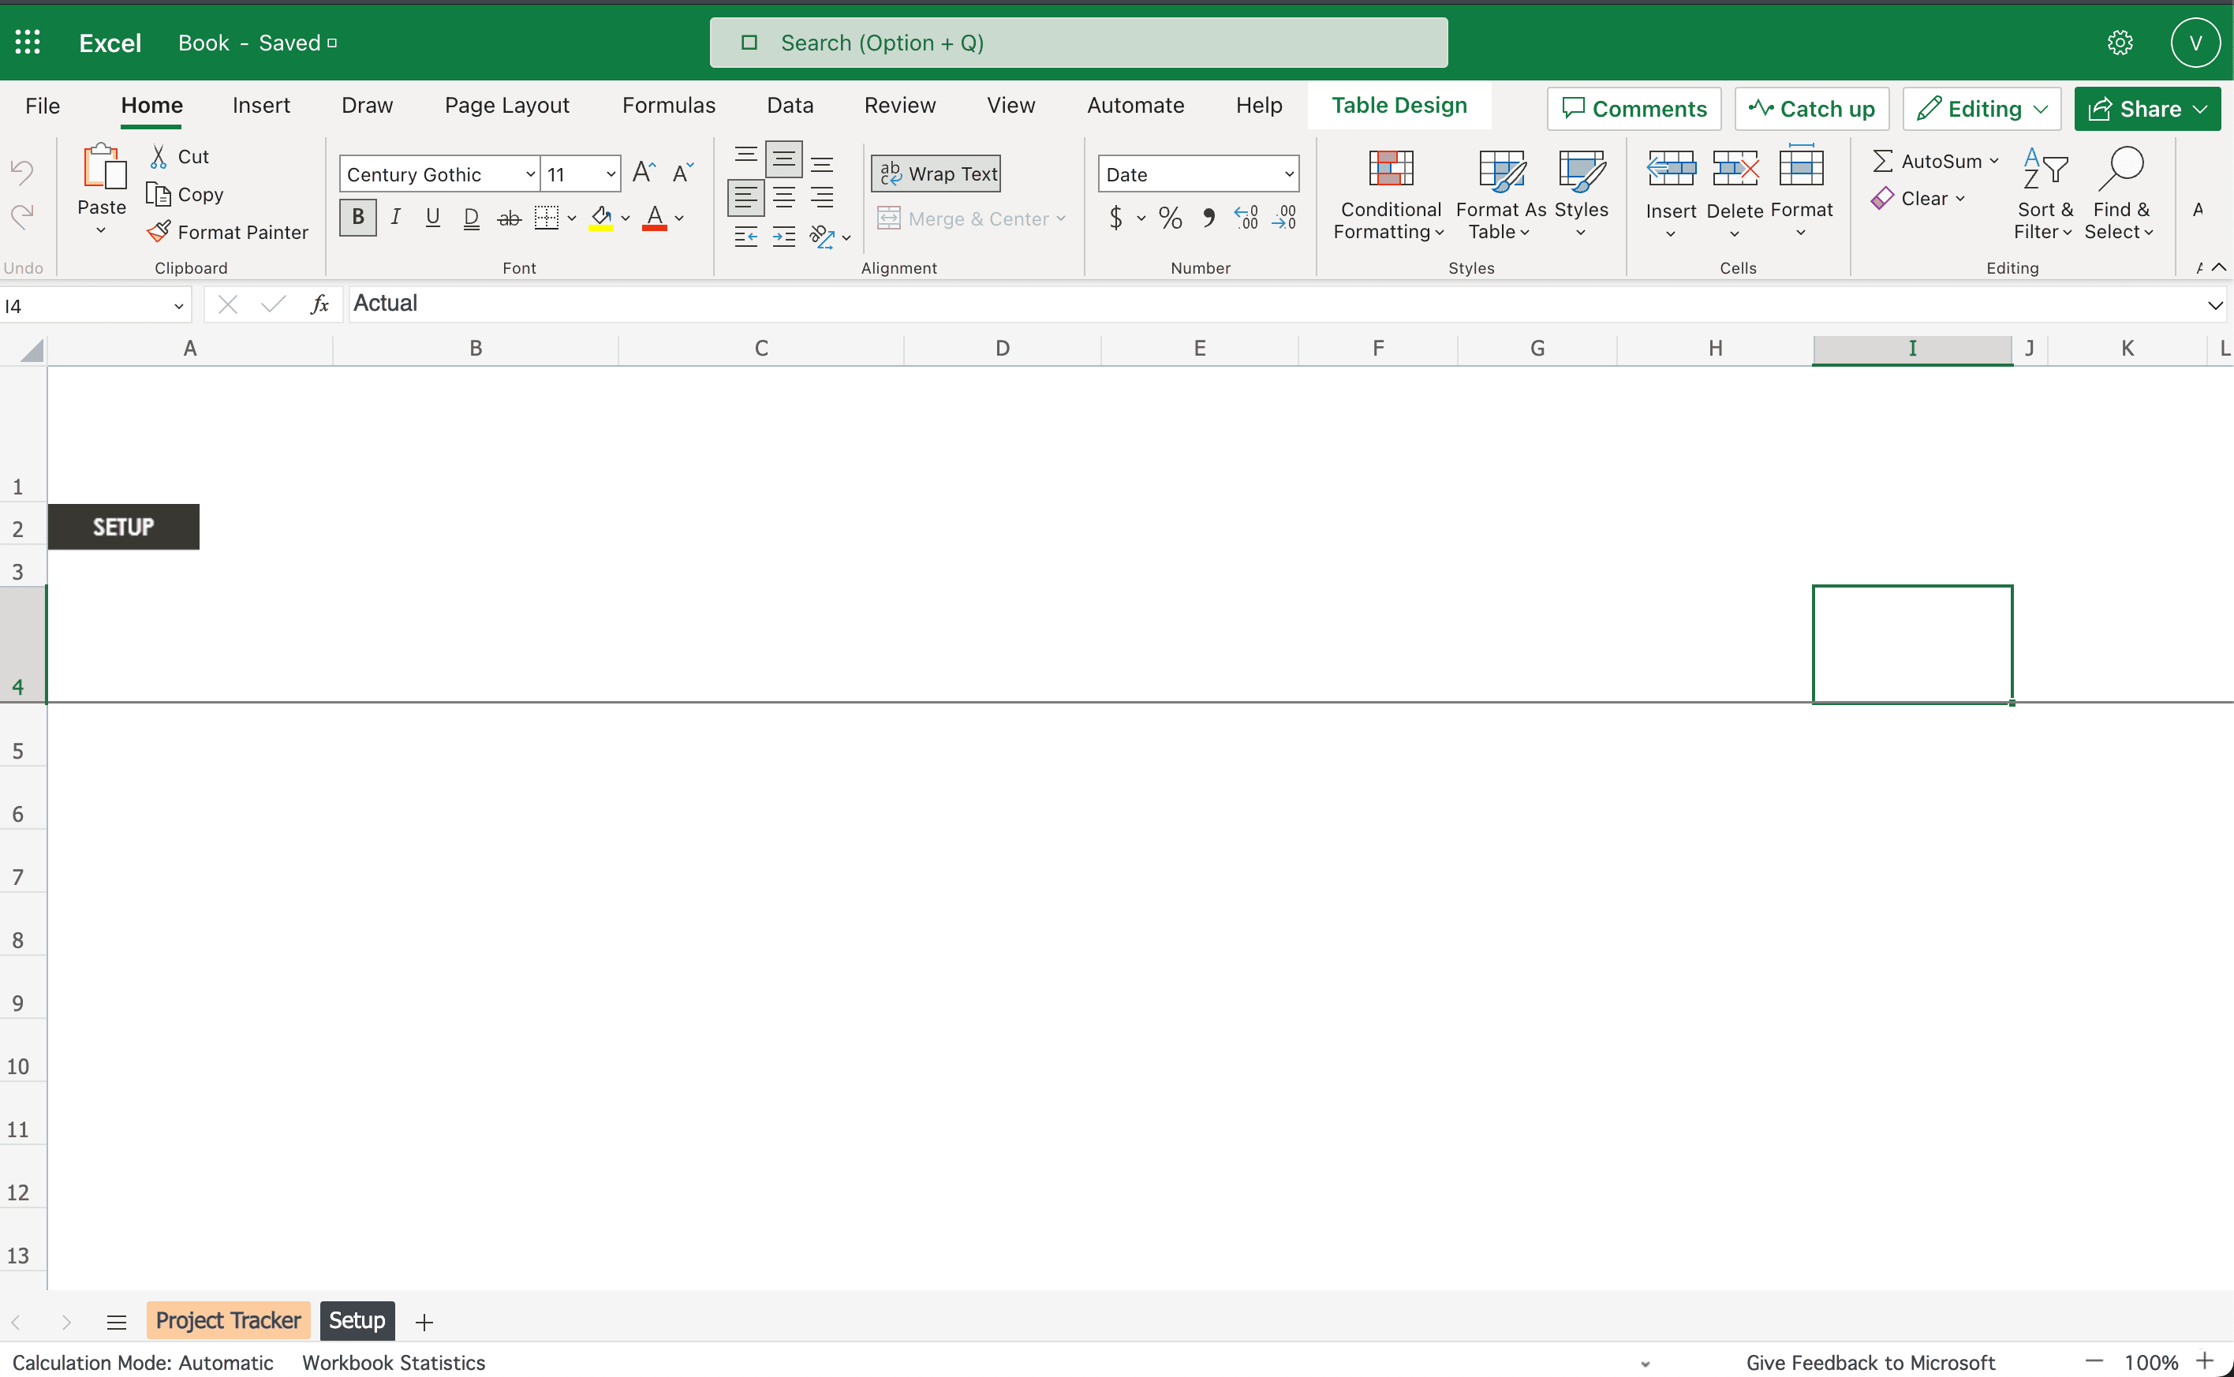2234x1377 pixels.
Task: Click the percent style icon
Action: tap(1171, 218)
